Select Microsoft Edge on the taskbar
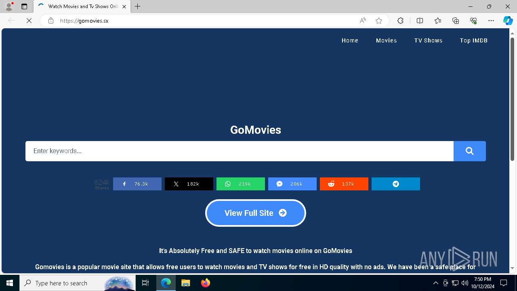Image resolution: width=517 pixels, height=291 pixels. pyautogui.click(x=166, y=283)
